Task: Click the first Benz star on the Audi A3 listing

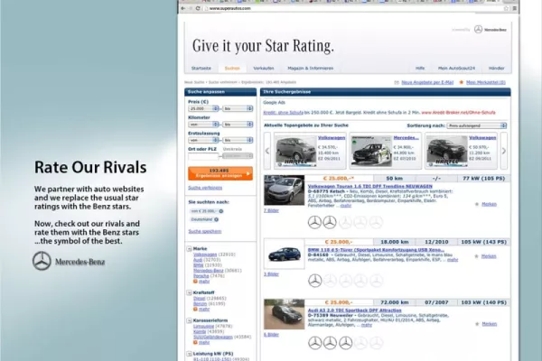Action: (x=314, y=343)
